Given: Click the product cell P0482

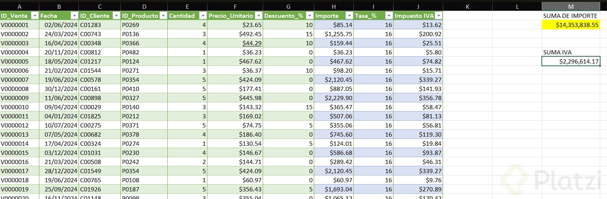Looking at the screenshot, I should click(131, 52).
